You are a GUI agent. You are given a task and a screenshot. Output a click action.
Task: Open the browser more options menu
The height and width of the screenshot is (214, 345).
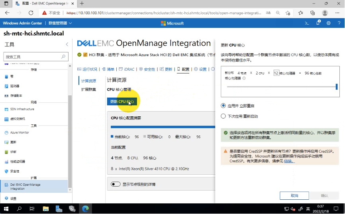tap(337, 13)
